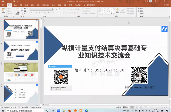
Task: Open the font size combo box
Action: pos(50,10)
